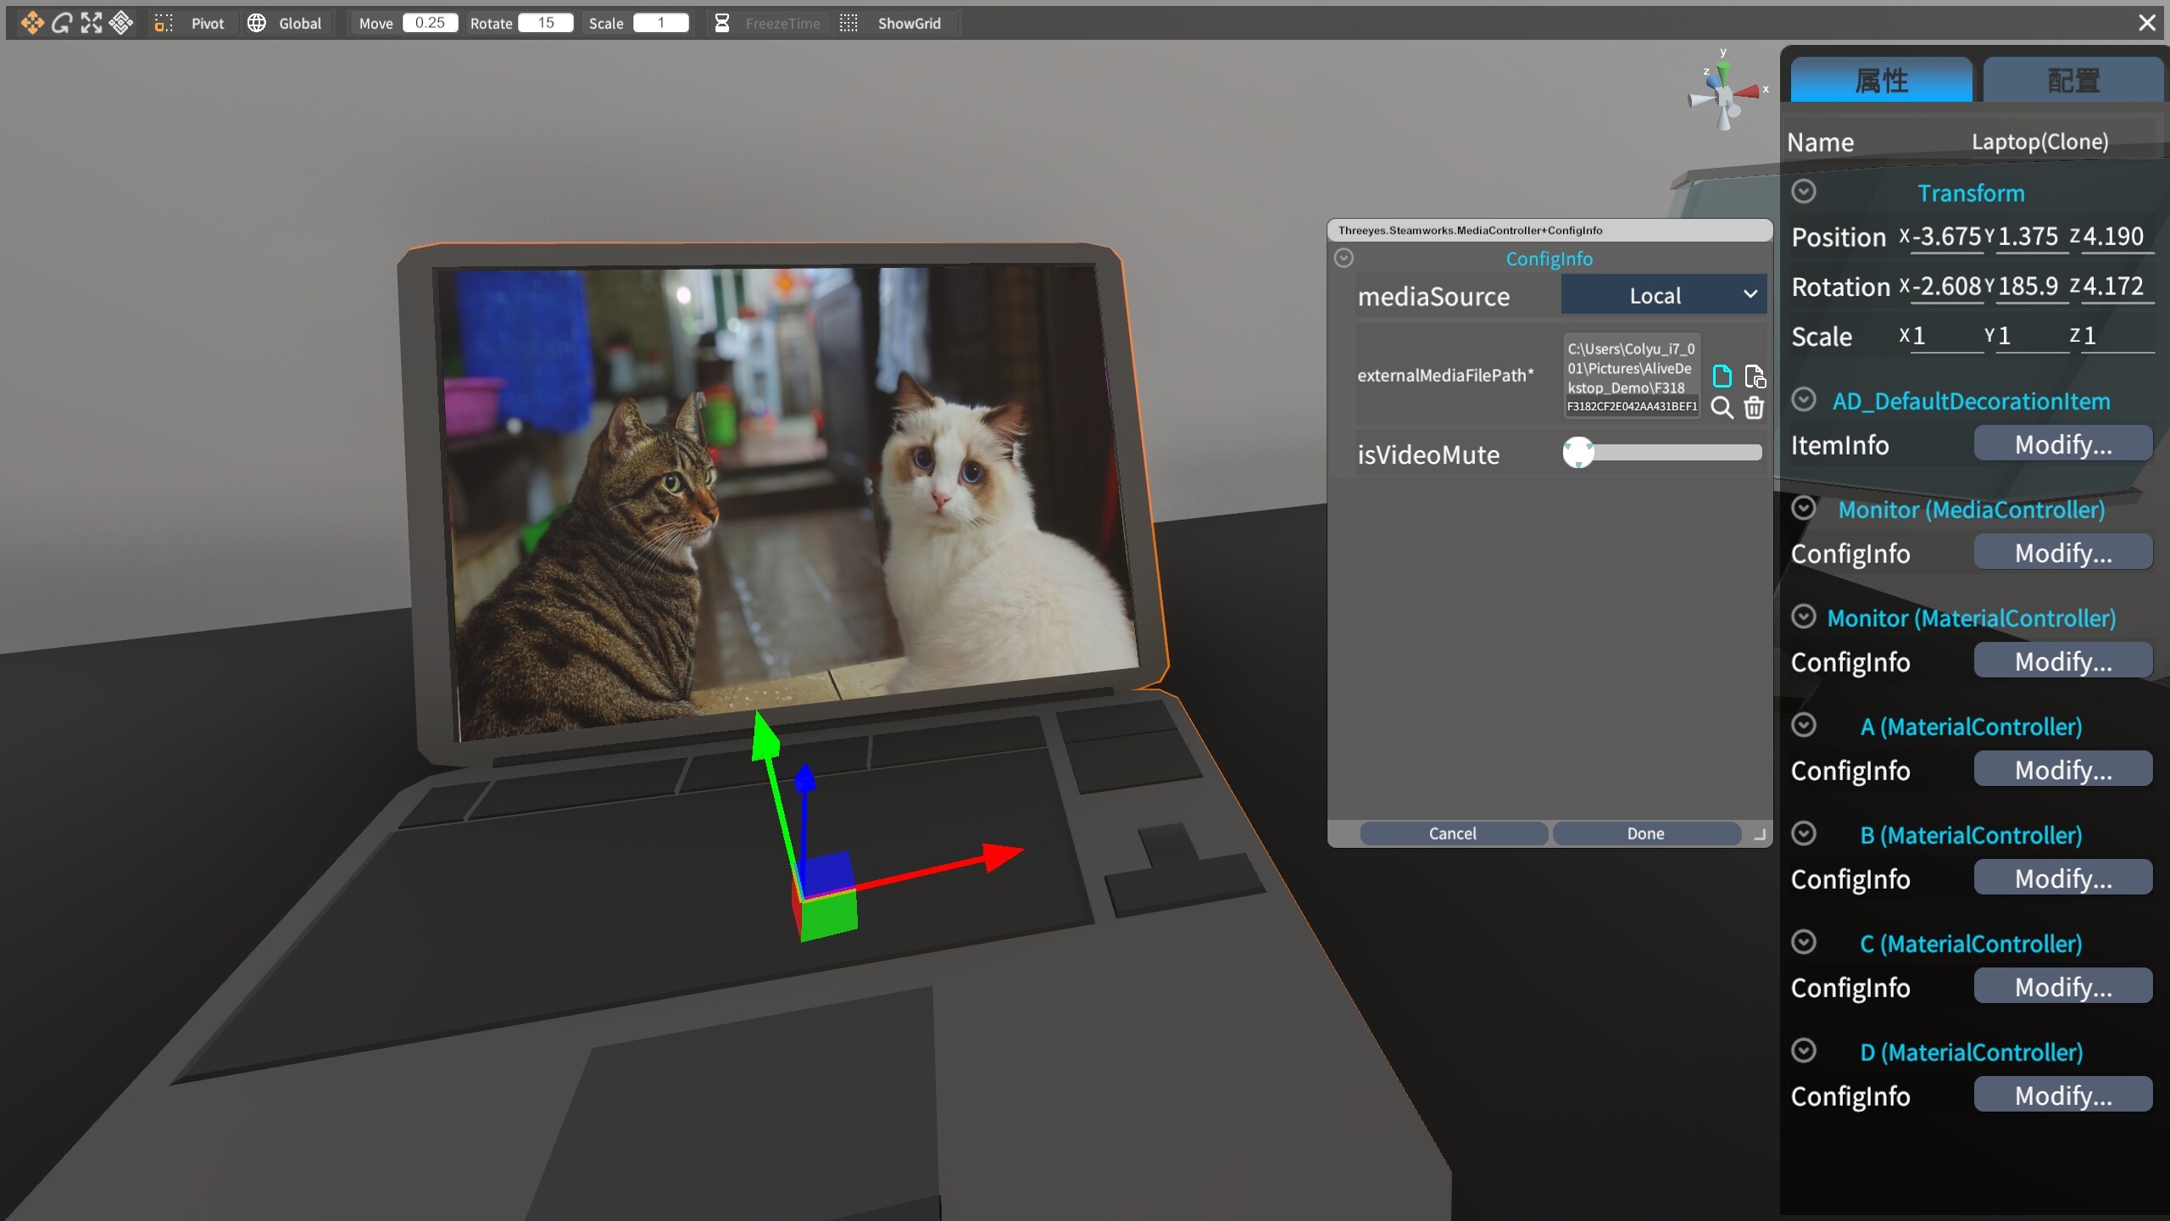Click the Rotate snap value field
2170x1221 pixels.
(x=546, y=23)
